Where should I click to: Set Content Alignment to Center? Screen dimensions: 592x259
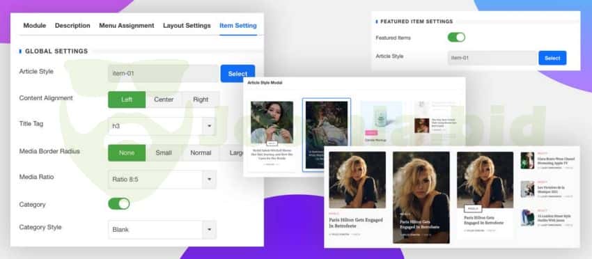tap(164, 100)
